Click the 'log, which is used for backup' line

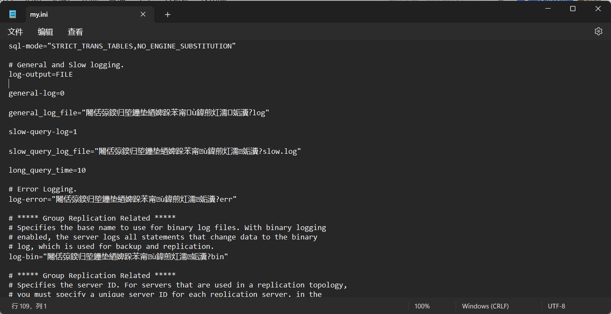(x=112, y=246)
